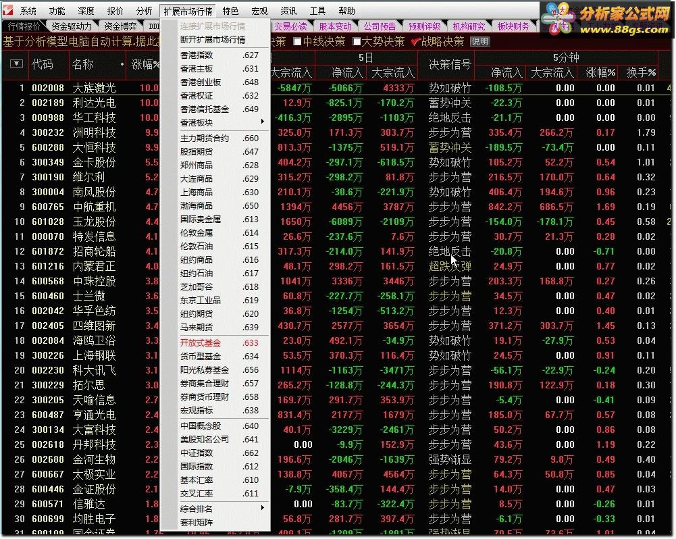Switch to the 交易必读 tab
Image resolution: width=676 pixels, height=539 pixels.
click(290, 27)
